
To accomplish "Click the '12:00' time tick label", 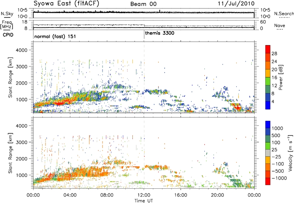I will coord(144,195).
